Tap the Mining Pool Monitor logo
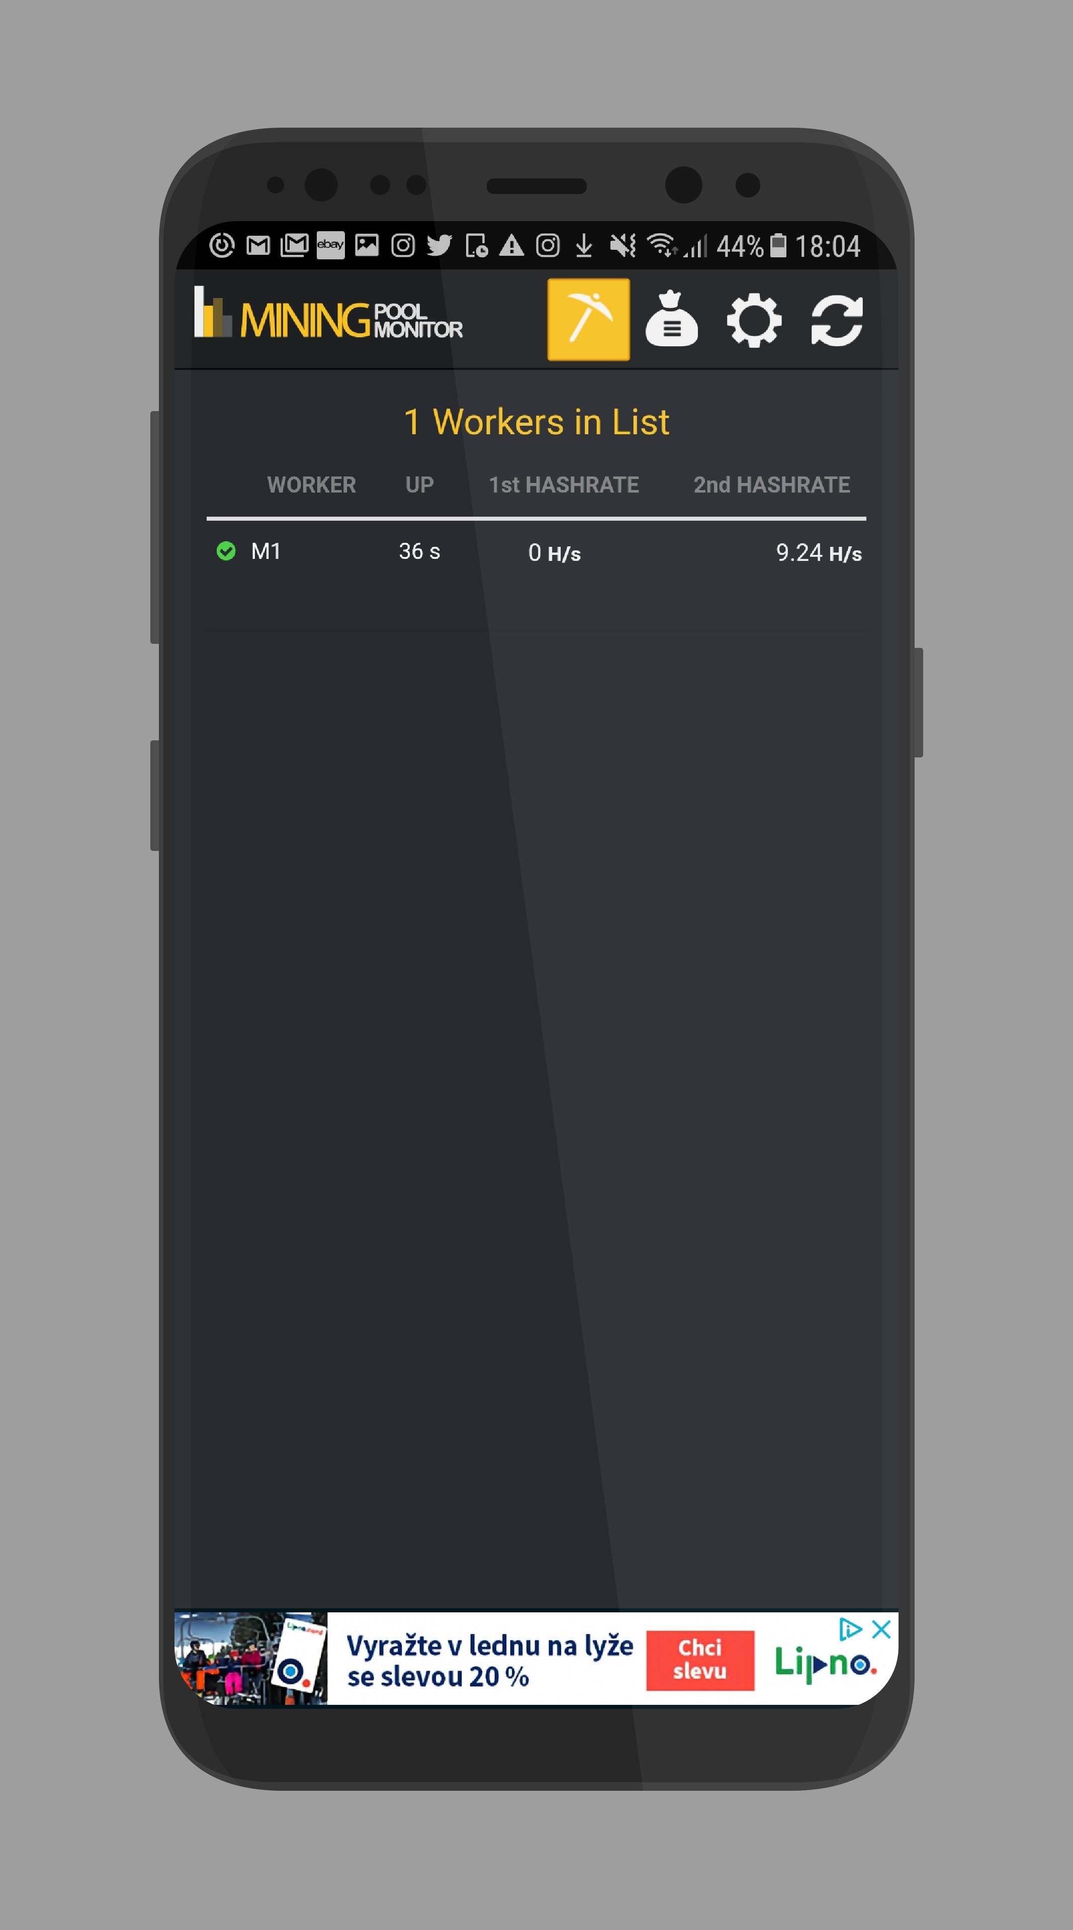Screen dimensions: 1073x1930 [x=328, y=315]
